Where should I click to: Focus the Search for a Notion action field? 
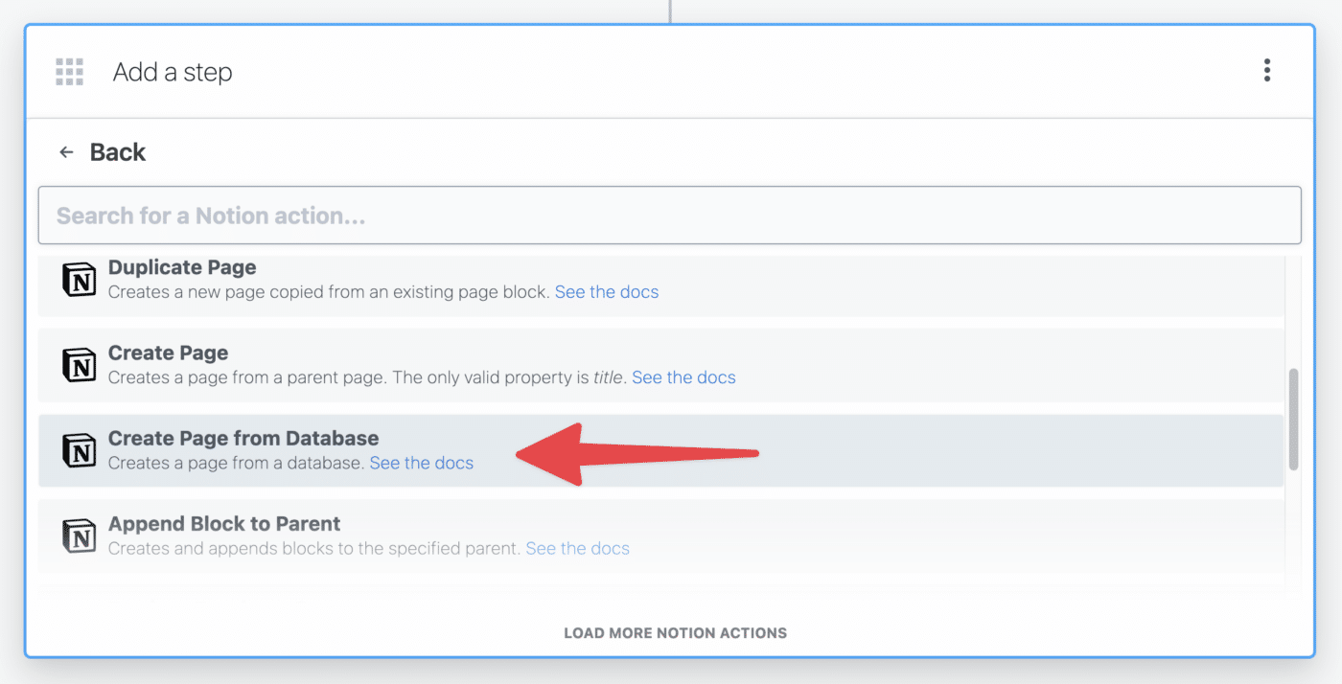(670, 216)
